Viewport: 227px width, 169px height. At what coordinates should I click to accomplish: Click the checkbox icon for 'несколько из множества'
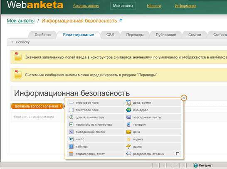click(x=71, y=125)
